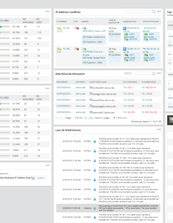
Task: Click the usage bar on the 45.70% row
Action: [5, 32]
